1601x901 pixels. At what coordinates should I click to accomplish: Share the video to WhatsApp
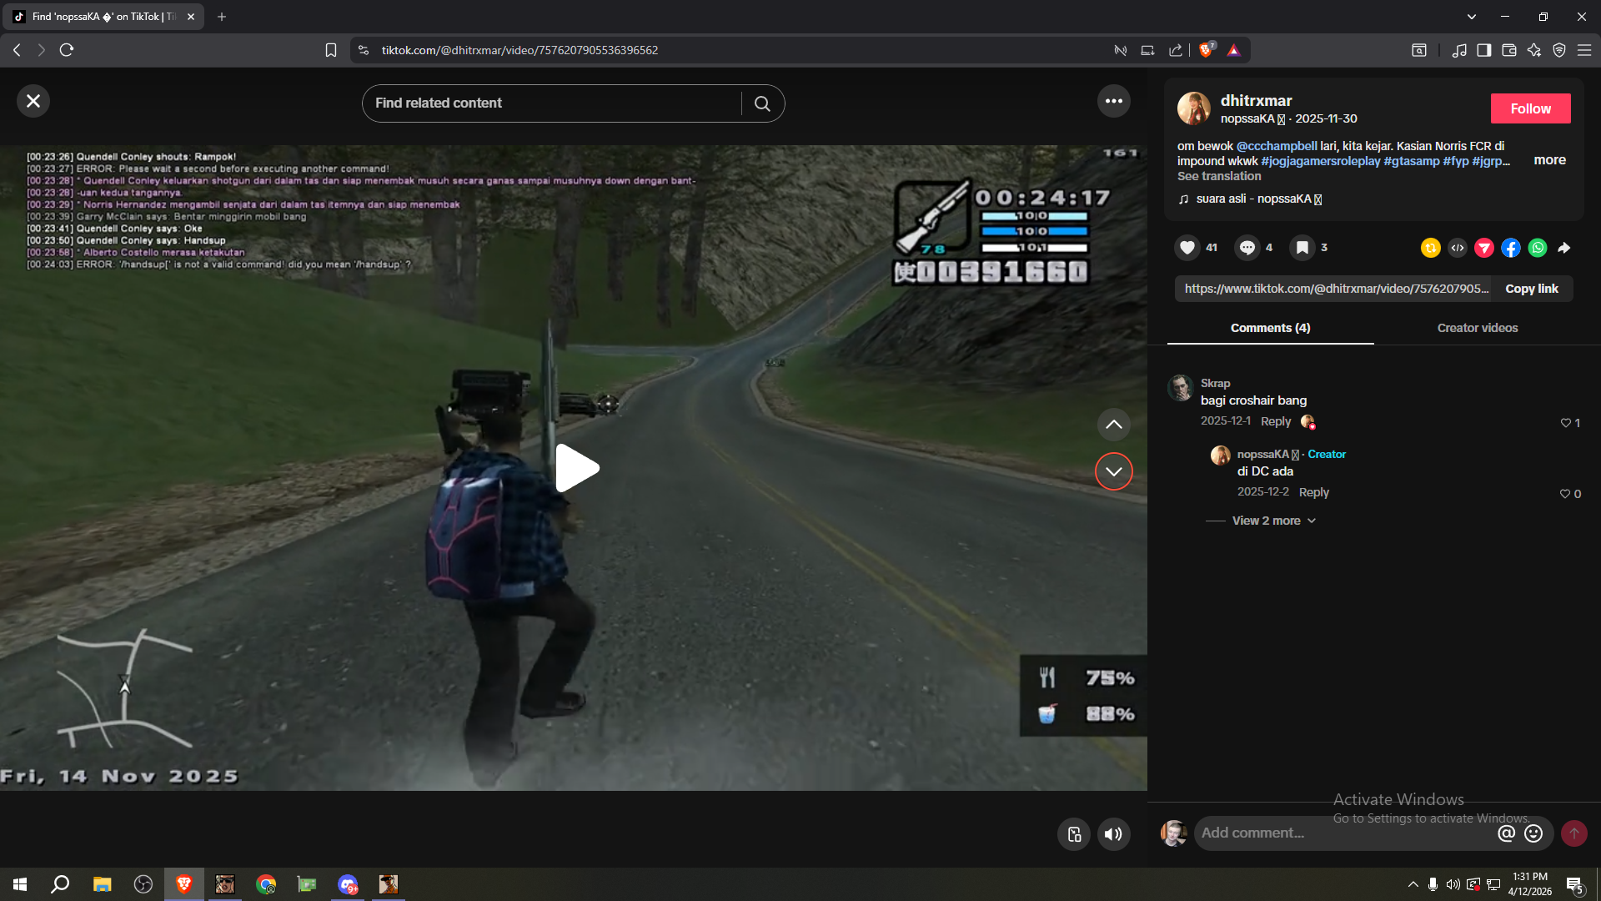click(1538, 248)
